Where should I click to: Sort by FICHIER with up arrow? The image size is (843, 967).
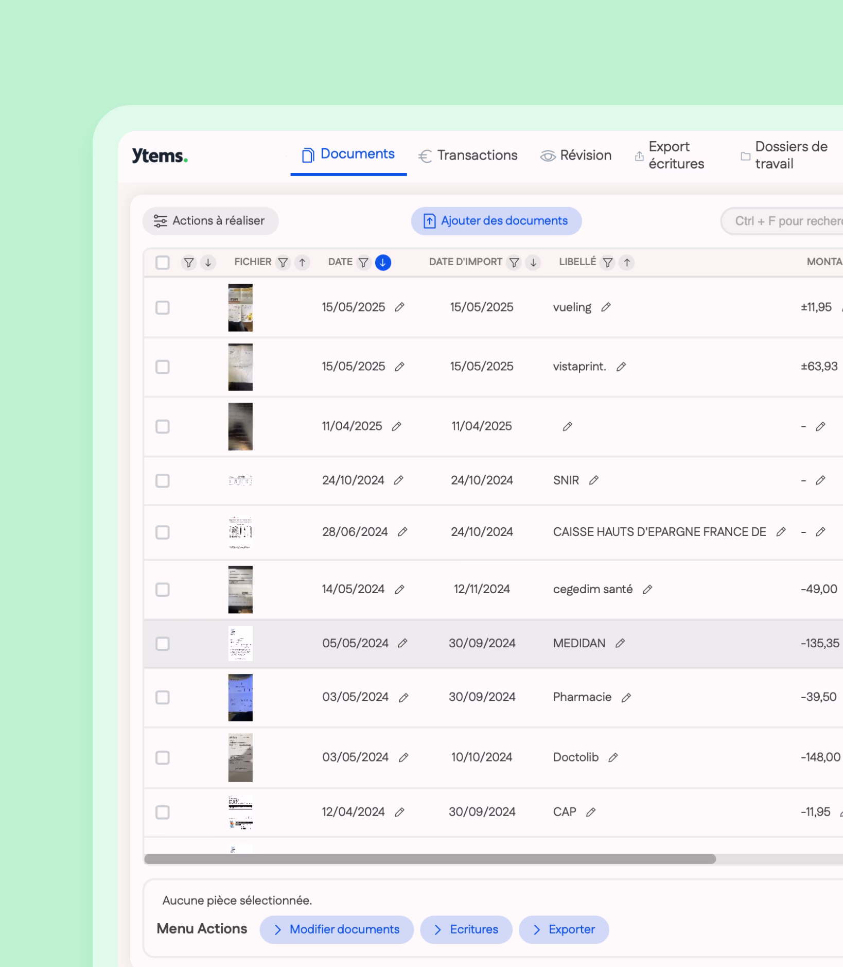click(x=302, y=263)
